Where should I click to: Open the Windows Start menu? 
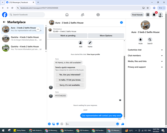tap(3, 130)
